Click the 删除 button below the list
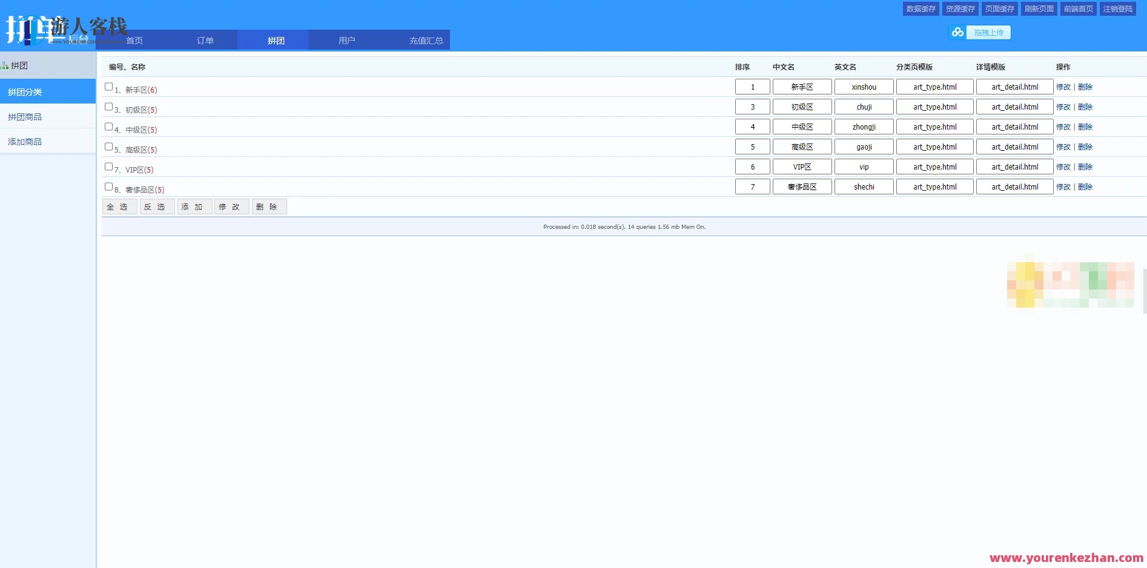The image size is (1147, 568). point(269,206)
